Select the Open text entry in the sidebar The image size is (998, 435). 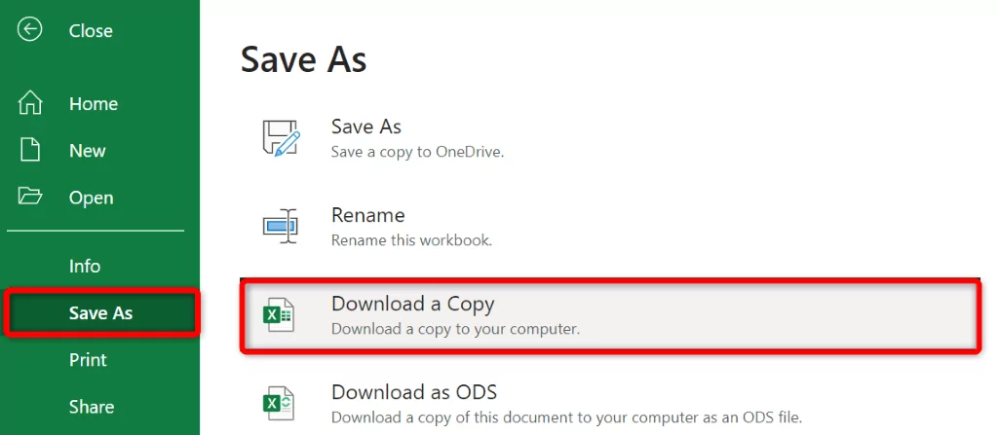(x=91, y=198)
